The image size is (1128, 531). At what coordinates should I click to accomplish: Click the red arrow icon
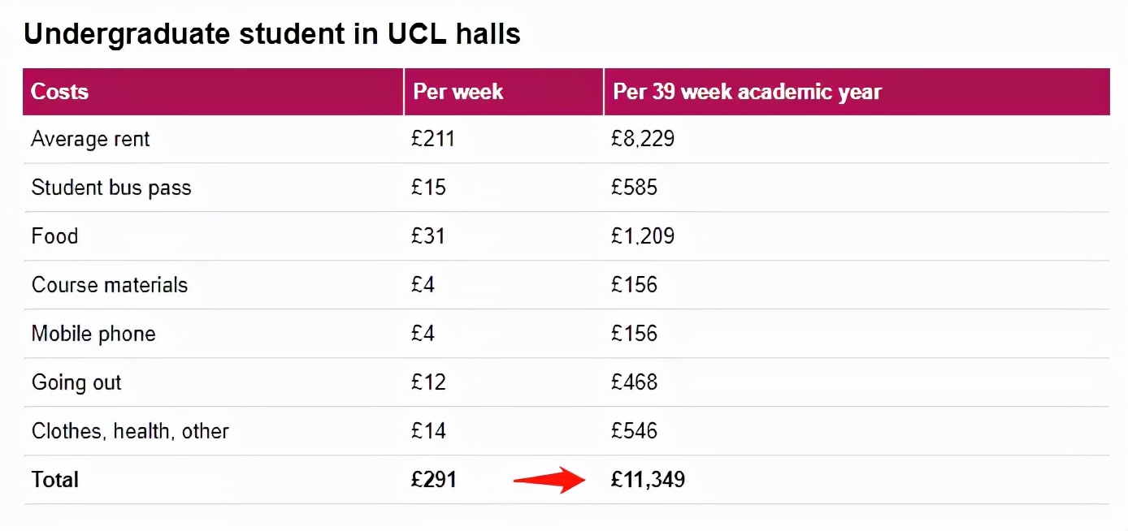click(549, 480)
